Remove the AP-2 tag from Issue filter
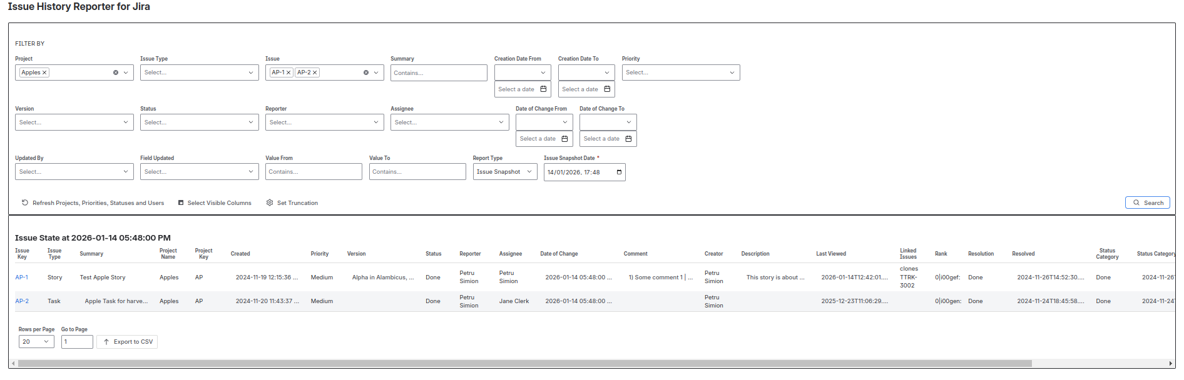1184x380 pixels. [315, 72]
